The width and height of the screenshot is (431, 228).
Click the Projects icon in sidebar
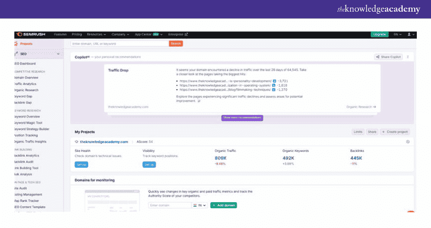point(16,44)
